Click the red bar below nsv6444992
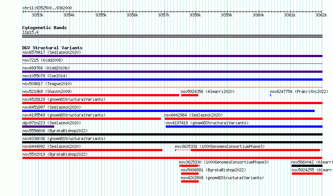Image resolution: width=333 pixels, height=196 pixels. pos(92,150)
